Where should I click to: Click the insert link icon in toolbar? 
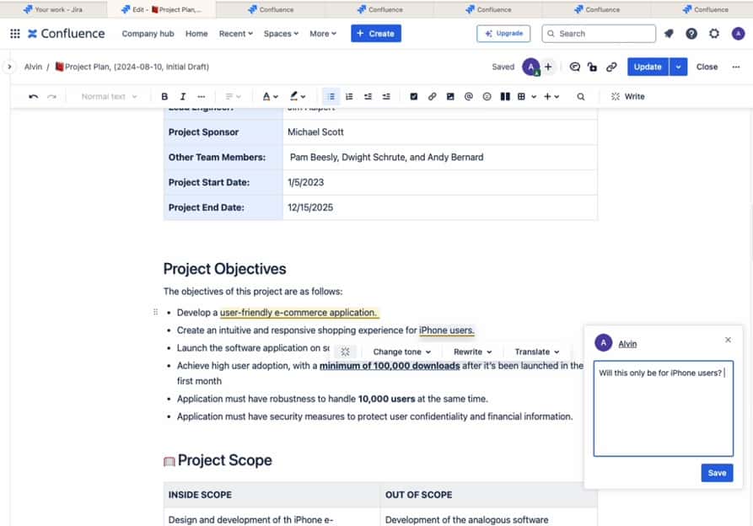432,96
